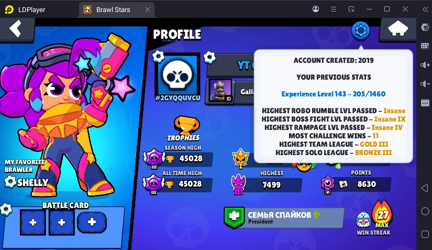Change favorite brawler gear next to Shelly

point(10,182)
